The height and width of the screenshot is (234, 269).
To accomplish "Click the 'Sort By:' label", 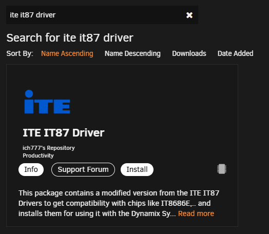I will pyautogui.click(x=20, y=53).
